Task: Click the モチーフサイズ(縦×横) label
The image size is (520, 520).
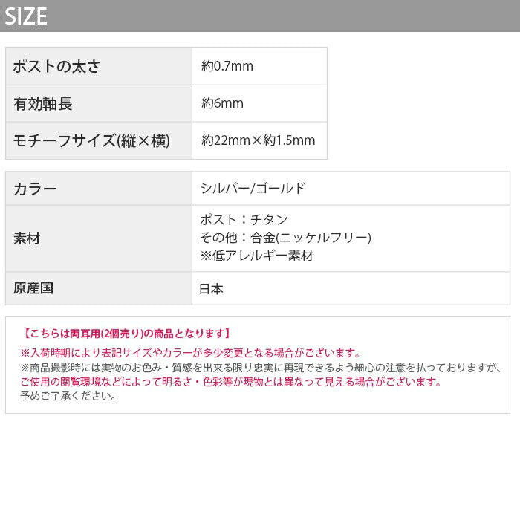Action: point(92,140)
